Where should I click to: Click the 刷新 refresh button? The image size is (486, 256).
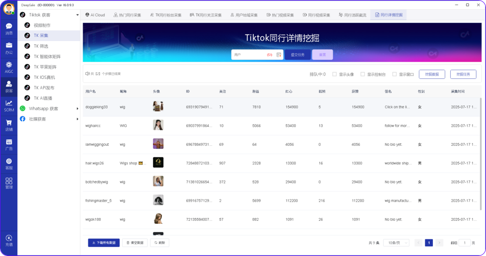point(160,243)
